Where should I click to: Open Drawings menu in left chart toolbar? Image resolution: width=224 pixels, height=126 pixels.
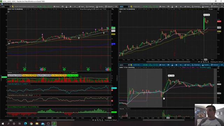(90, 7)
